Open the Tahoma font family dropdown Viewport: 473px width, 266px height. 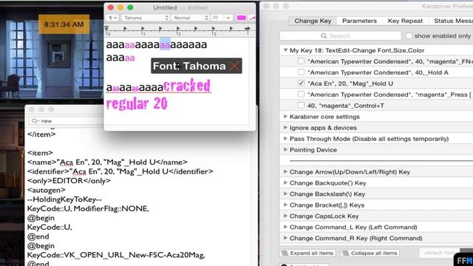click(x=146, y=18)
